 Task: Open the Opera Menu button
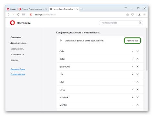click(11, 9)
